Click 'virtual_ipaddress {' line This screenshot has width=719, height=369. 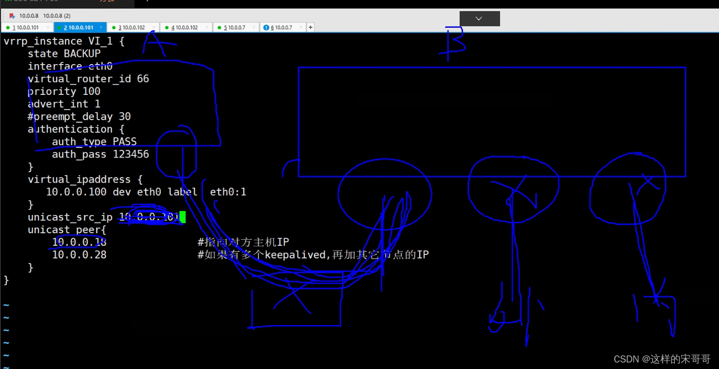click(85, 179)
